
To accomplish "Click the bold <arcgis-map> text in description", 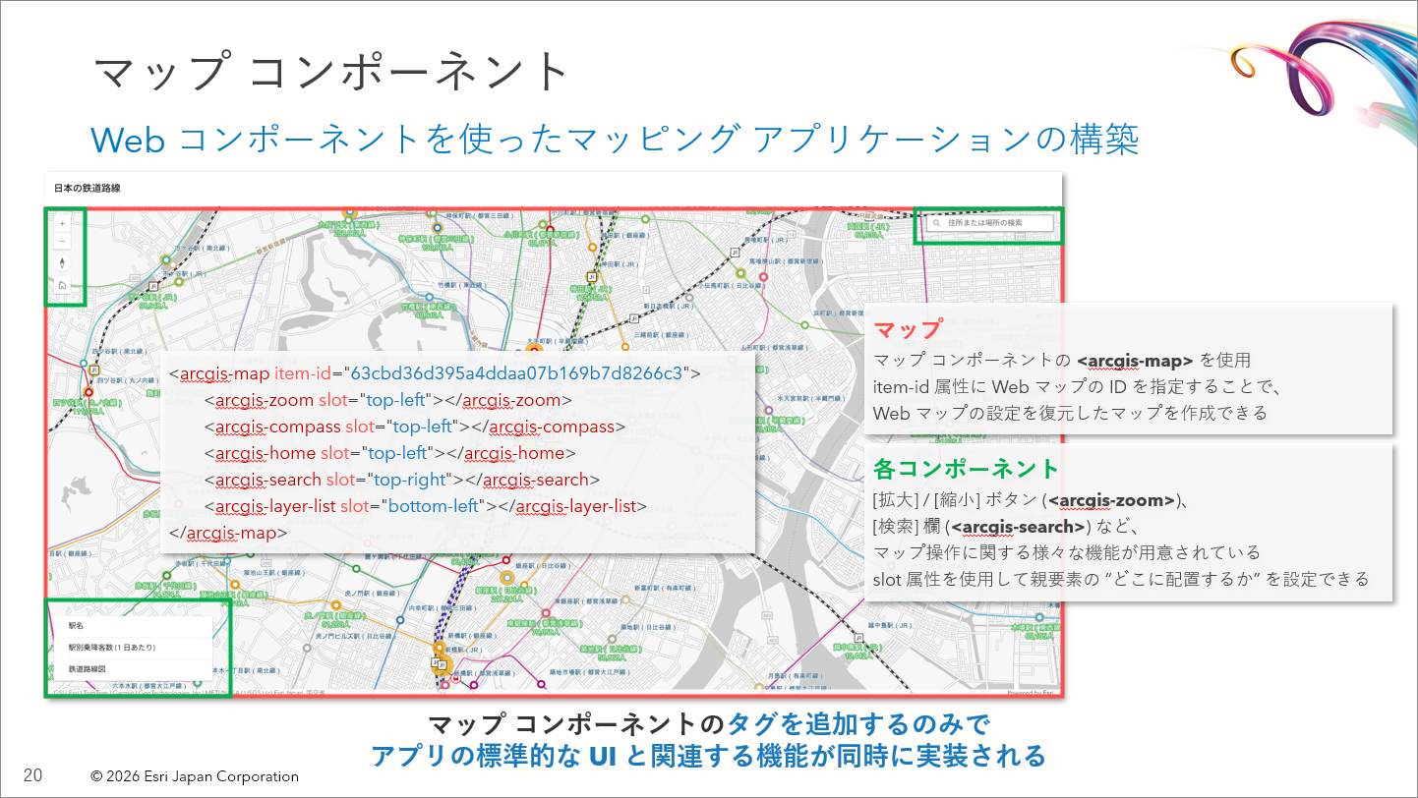I will (1135, 360).
